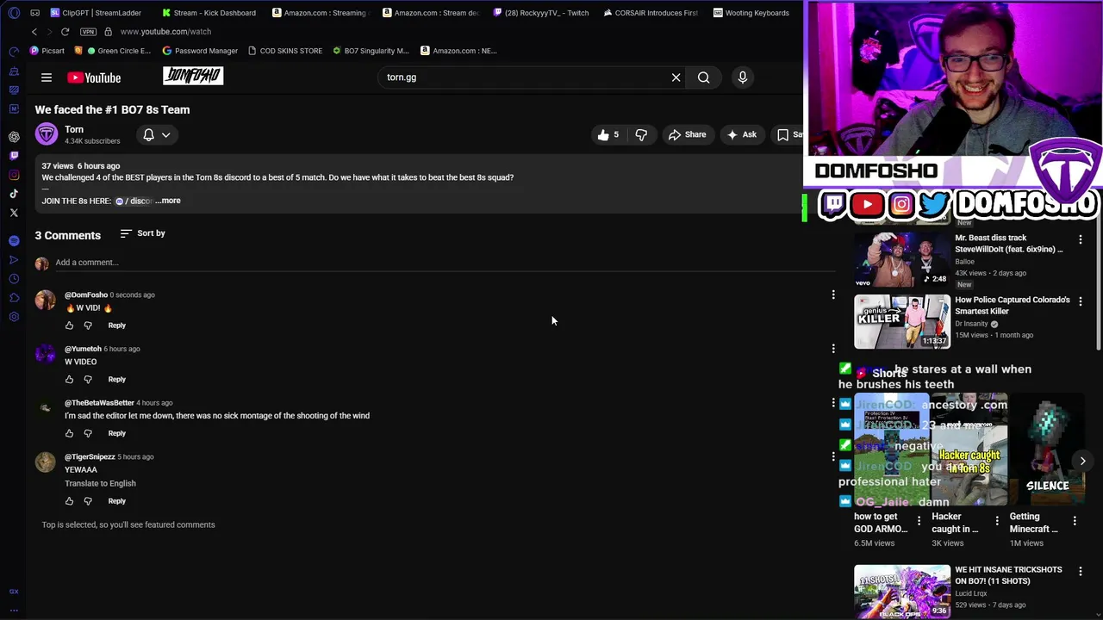Open X (Twitter) in the sidebar
The width and height of the screenshot is (1103, 620).
(14, 213)
